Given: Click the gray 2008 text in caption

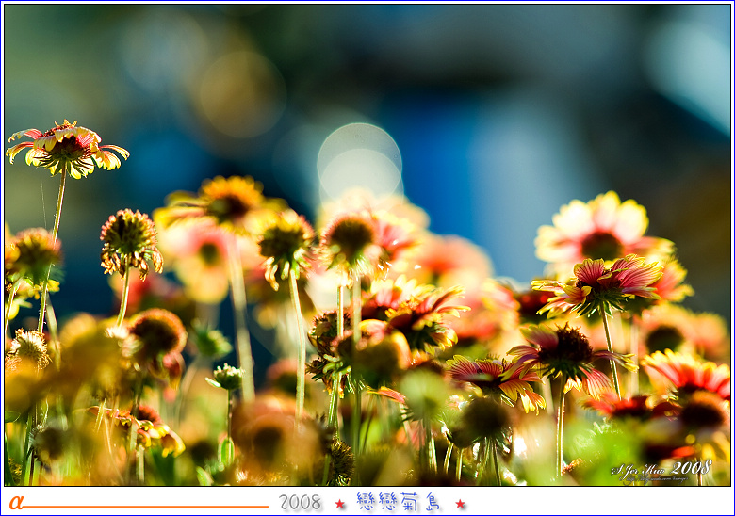Looking at the screenshot, I should [300, 503].
